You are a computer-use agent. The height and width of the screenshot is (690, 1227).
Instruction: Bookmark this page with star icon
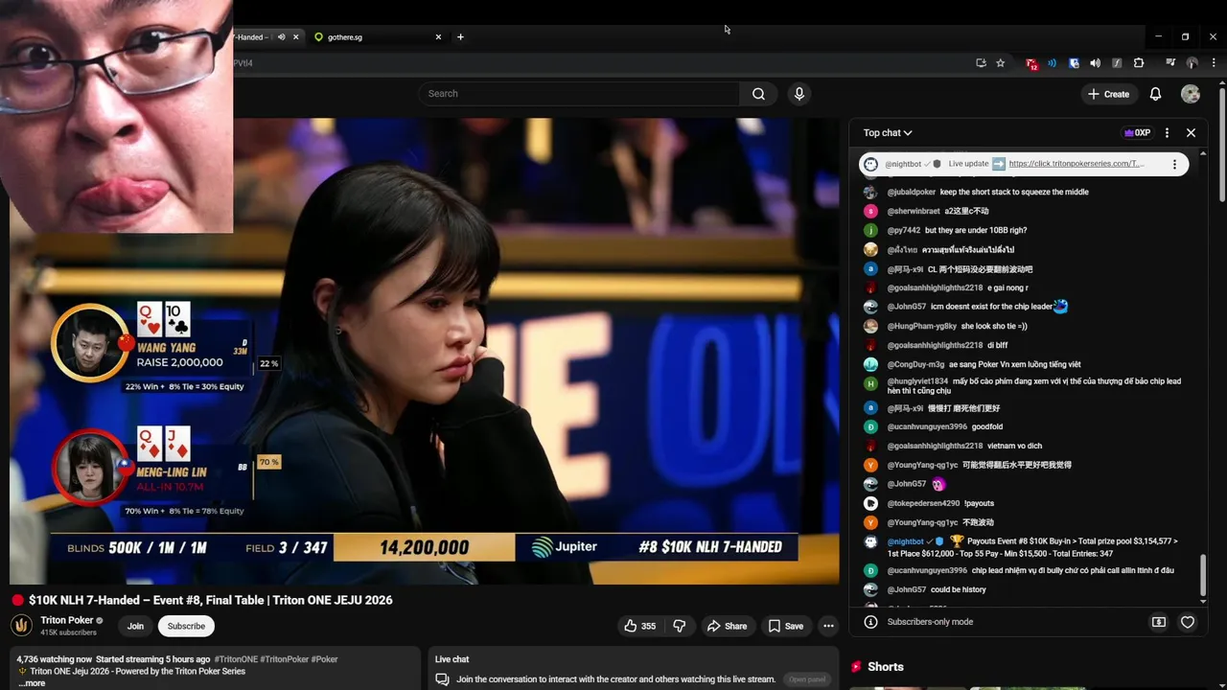click(x=1000, y=63)
